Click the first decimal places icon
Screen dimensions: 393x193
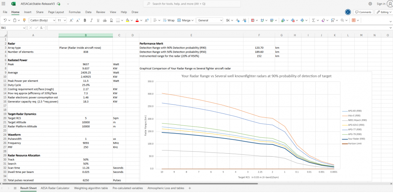pyautogui.click(x=238, y=20)
